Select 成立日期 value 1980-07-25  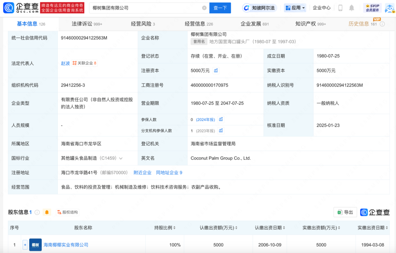pyautogui.click(x=328, y=56)
